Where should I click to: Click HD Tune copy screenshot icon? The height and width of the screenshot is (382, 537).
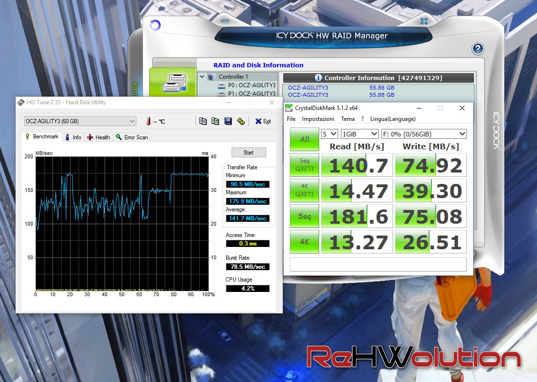tap(215, 121)
